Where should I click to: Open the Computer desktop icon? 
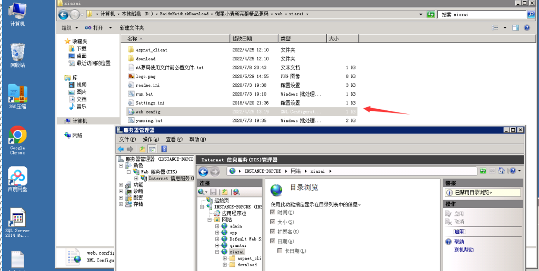click(17, 14)
